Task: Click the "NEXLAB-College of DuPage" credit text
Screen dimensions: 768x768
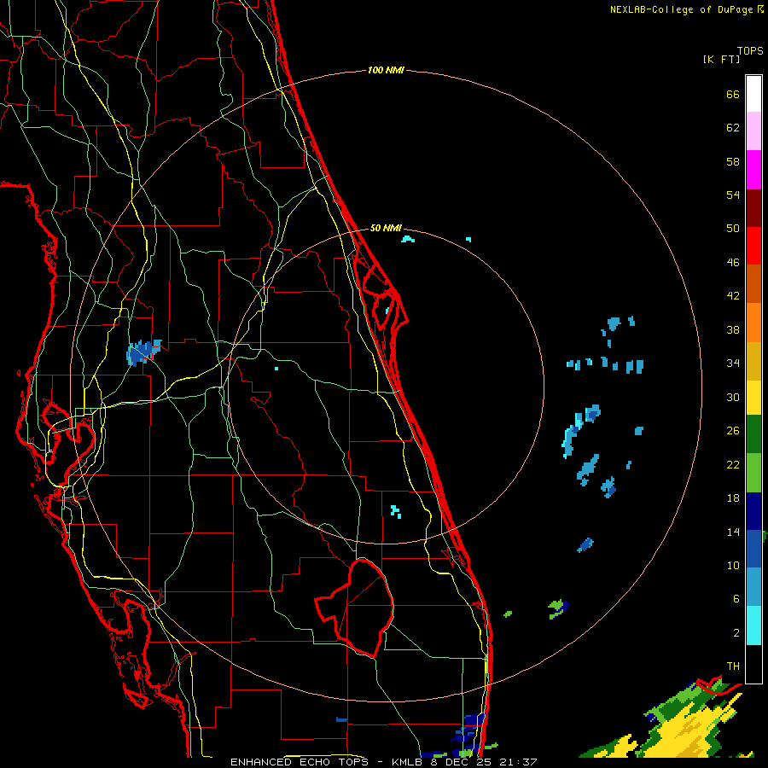Action: (681, 9)
